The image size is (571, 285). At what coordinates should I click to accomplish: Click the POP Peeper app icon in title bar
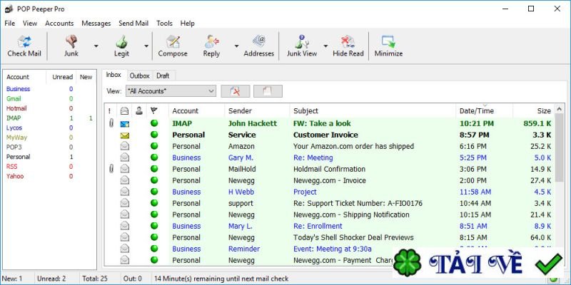[x=9, y=9]
